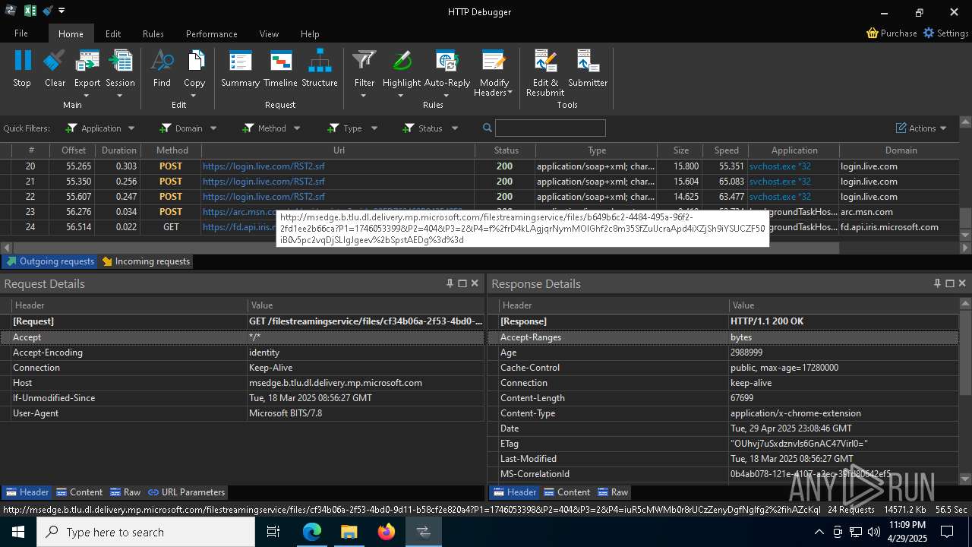The width and height of the screenshot is (972, 547).
Task: Open the File menu
Action: (x=21, y=33)
